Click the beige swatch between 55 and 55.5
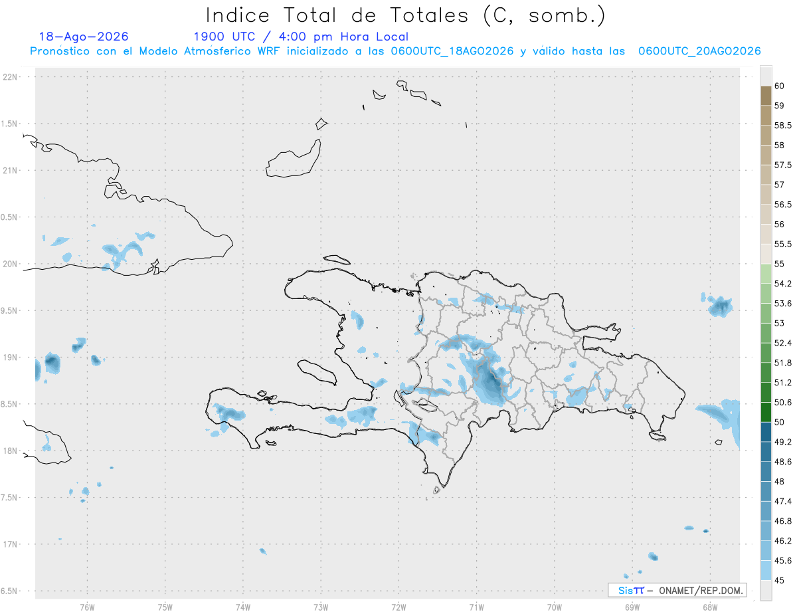The image size is (797, 616). click(766, 255)
